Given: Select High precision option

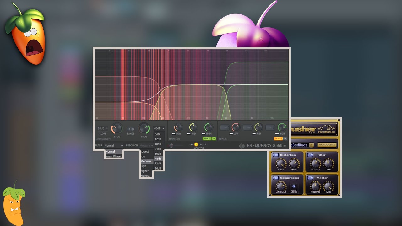Looking at the screenshot, I should (x=147, y=166).
